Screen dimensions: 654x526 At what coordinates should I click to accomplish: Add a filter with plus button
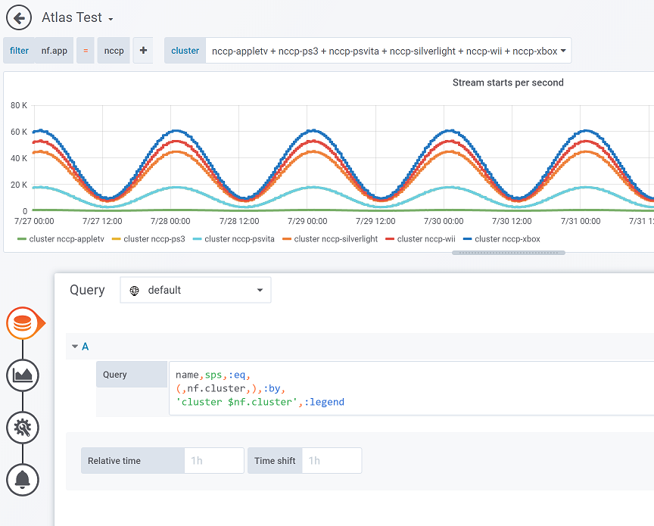[x=144, y=51]
